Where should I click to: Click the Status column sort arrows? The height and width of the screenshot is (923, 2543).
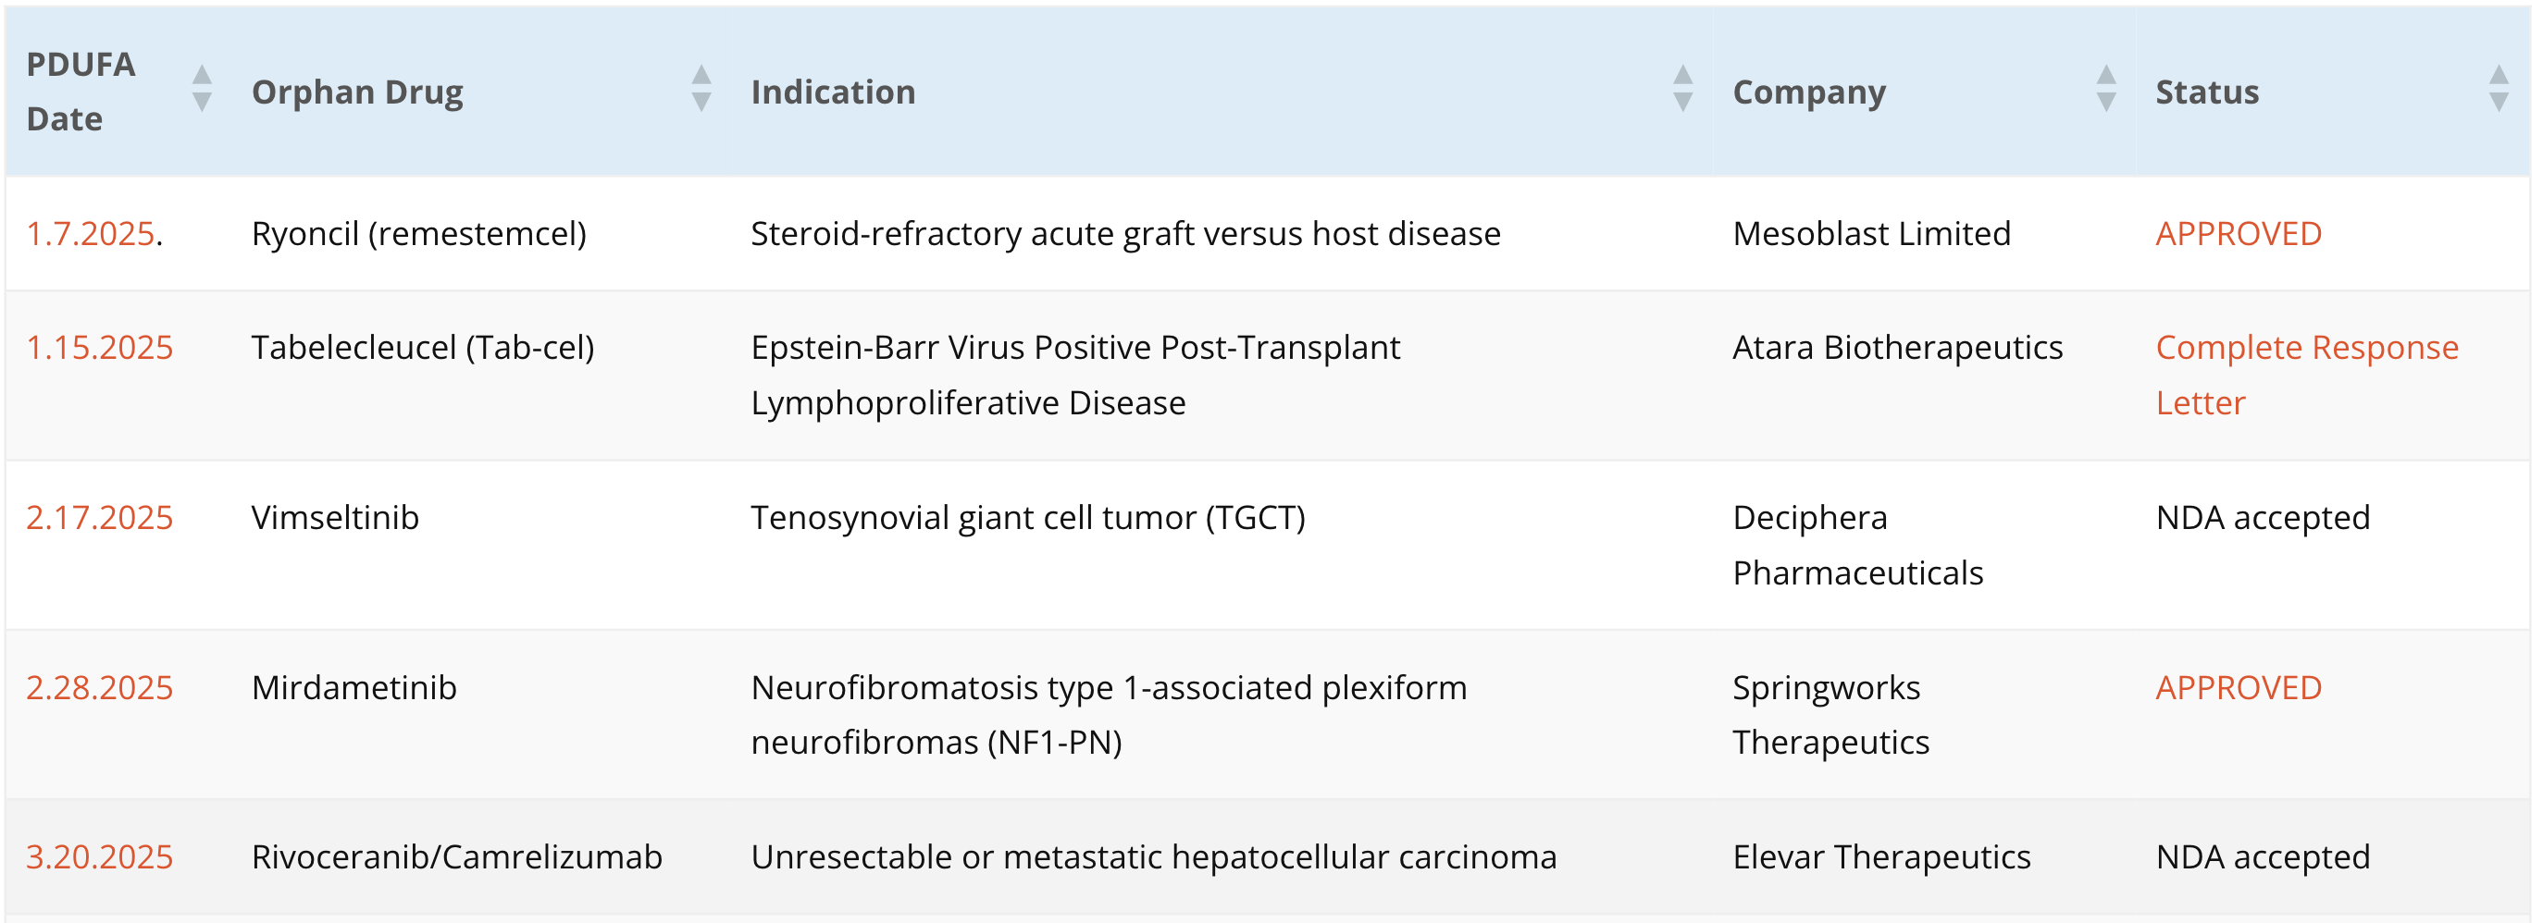pos(2499,90)
